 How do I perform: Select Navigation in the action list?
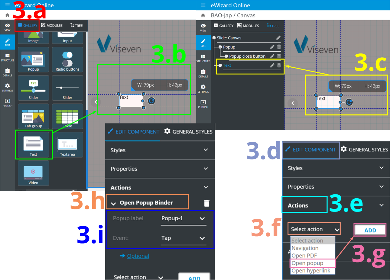click(305, 248)
